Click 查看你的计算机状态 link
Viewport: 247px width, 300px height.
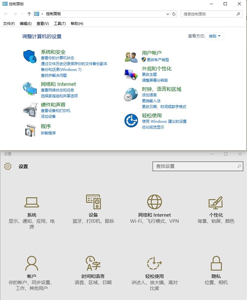[x=57, y=58]
